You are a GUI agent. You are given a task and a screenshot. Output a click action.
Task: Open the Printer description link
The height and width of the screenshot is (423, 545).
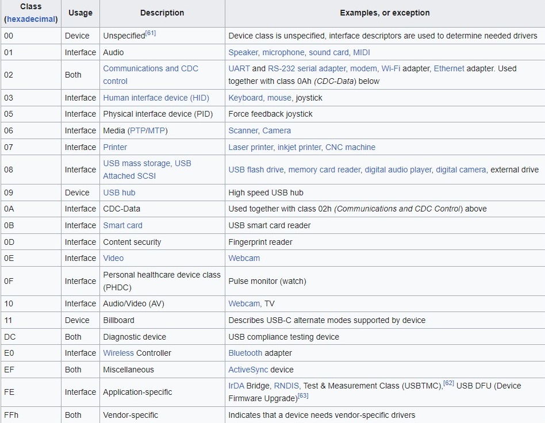tap(115, 147)
